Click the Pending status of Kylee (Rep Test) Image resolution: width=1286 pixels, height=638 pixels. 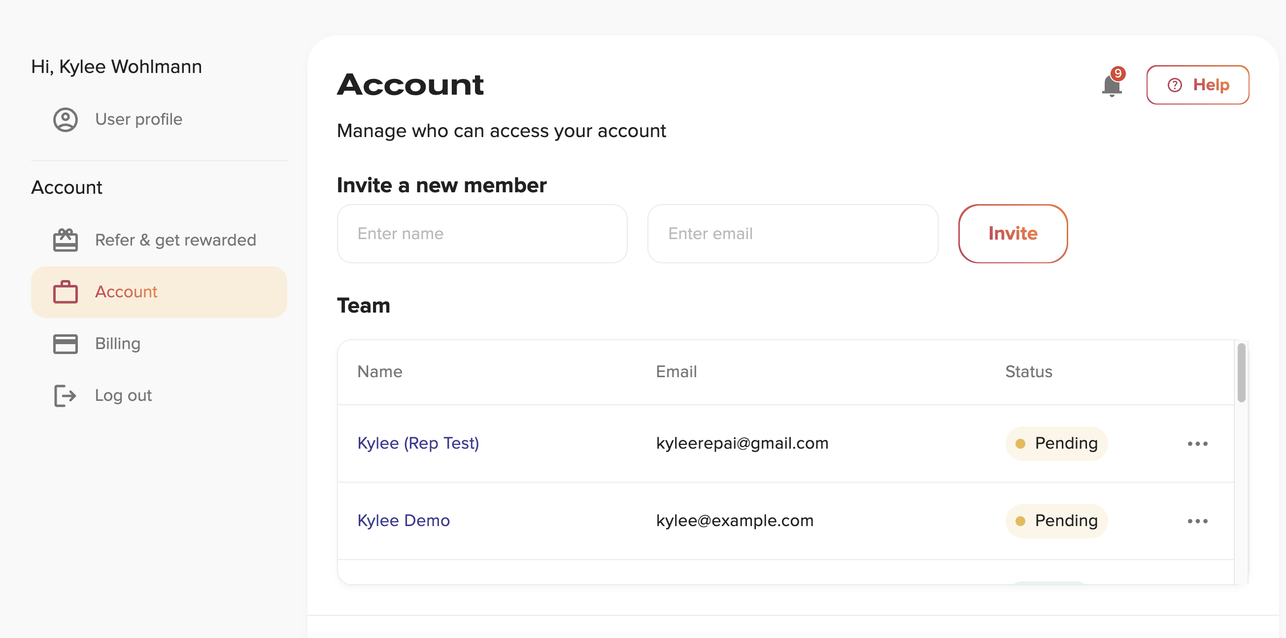[x=1056, y=443]
